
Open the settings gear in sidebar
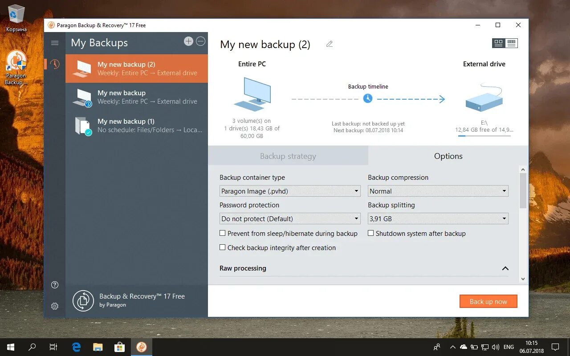point(55,306)
